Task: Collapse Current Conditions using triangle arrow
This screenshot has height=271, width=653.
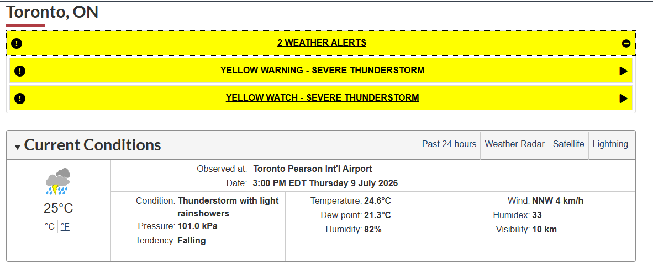Action: (x=18, y=147)
